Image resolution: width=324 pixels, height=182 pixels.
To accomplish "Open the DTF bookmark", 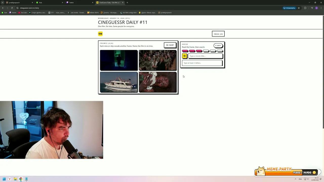I will [x=57, y=13].
